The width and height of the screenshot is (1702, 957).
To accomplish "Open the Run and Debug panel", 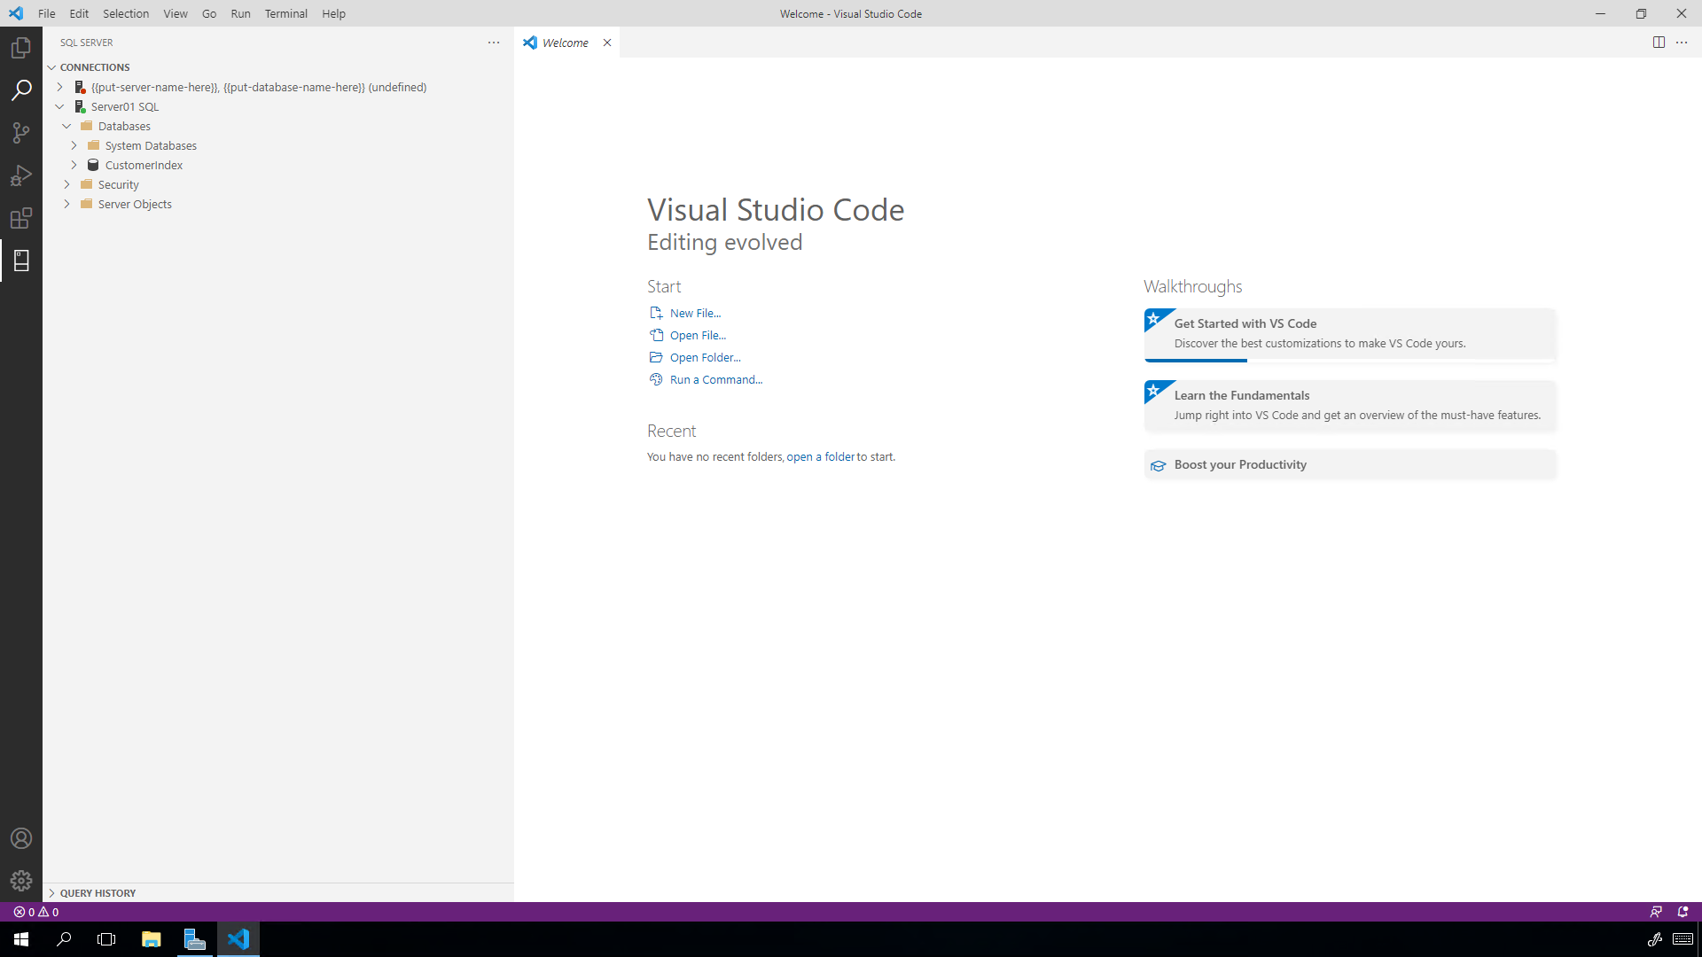I will pos(21,175).
